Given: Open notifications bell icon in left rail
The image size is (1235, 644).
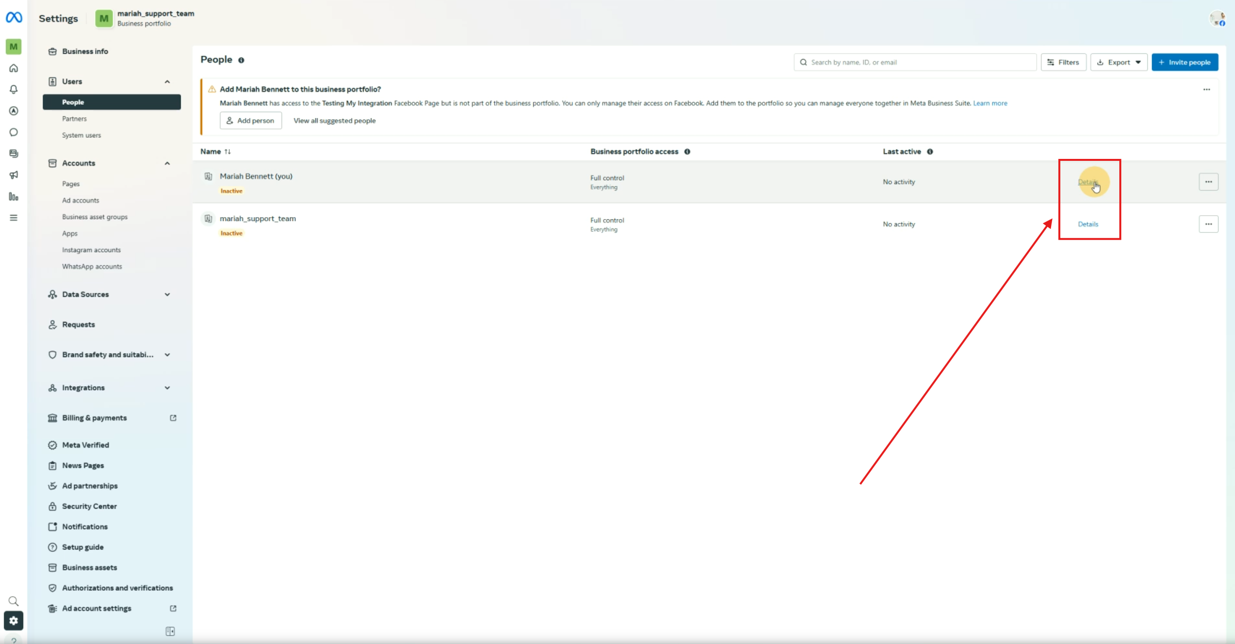Looking at the screenshot, I should [x=14, y=89].
